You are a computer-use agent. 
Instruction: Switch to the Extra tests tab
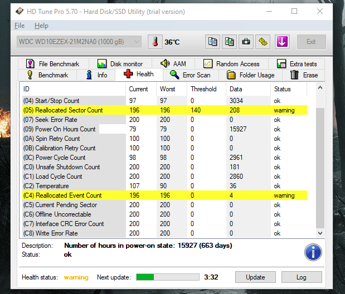pyautogui.click(x=297, y=64)
